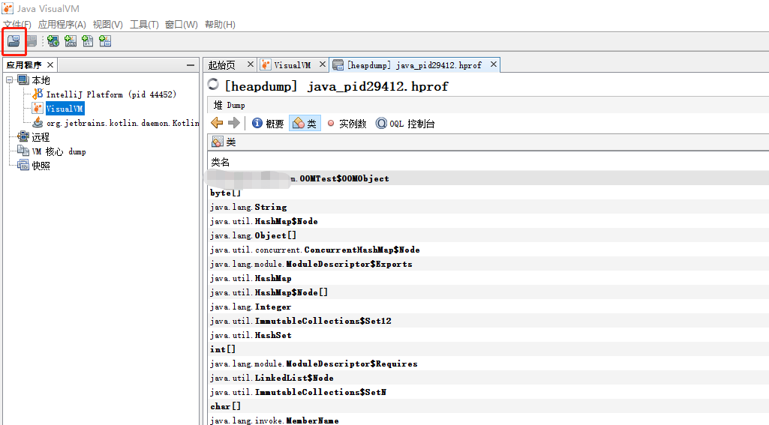Collapse the 本地 tree node
The image size is (769, 425).
(x=9, y=79)
